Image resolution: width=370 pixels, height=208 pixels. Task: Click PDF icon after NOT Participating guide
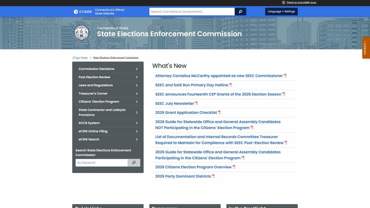[252, 128]
